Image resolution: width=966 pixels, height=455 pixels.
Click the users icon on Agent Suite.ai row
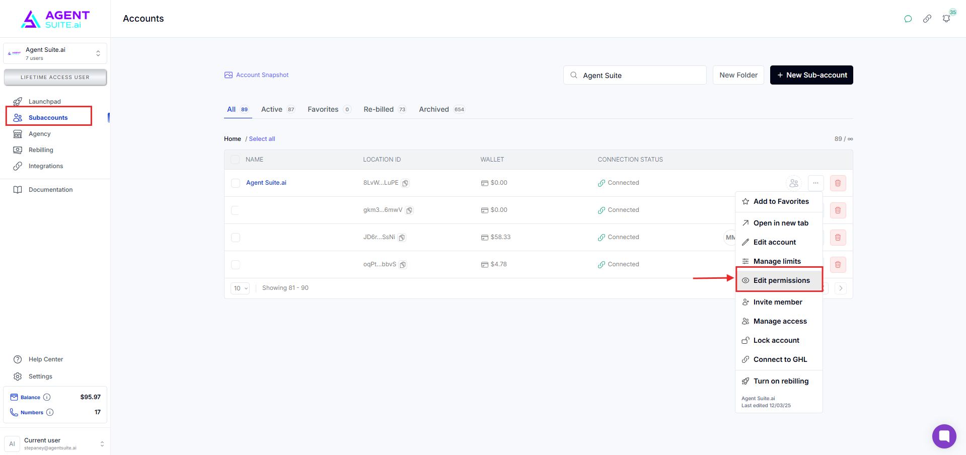click(794, 183)
